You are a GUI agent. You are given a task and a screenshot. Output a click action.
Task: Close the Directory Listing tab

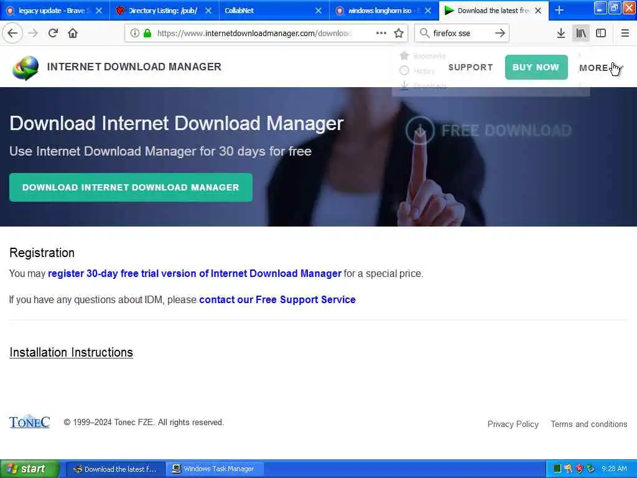[x=208, y=11]
